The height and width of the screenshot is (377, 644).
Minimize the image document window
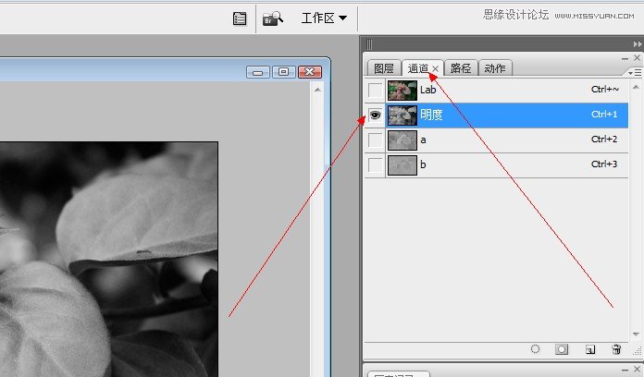[258, 72]
